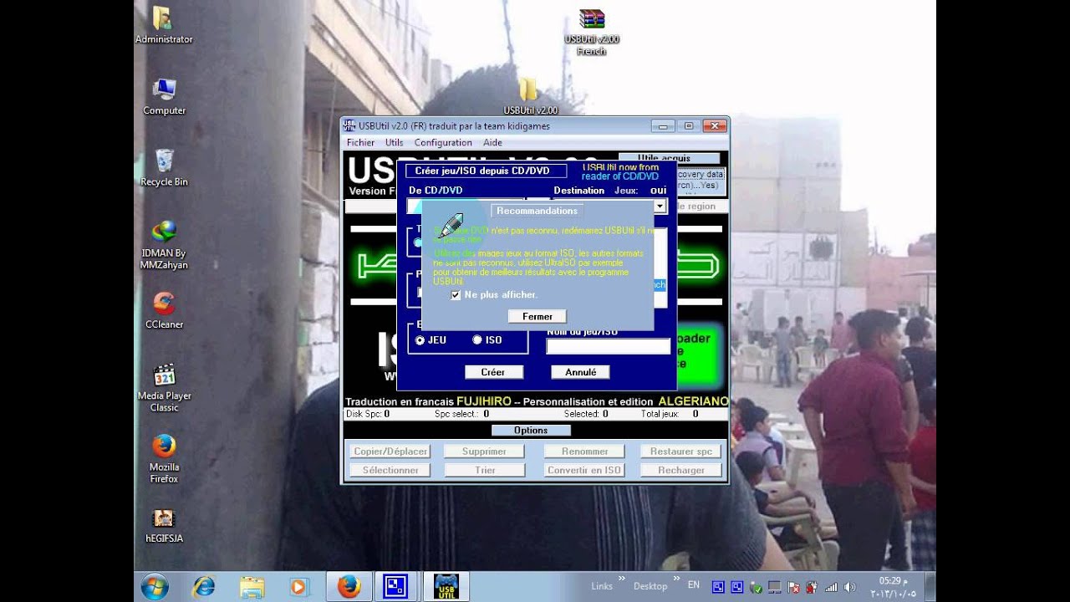Click the Recharger button
This screenshot has height=602, width=1070.
click(681, 470)
